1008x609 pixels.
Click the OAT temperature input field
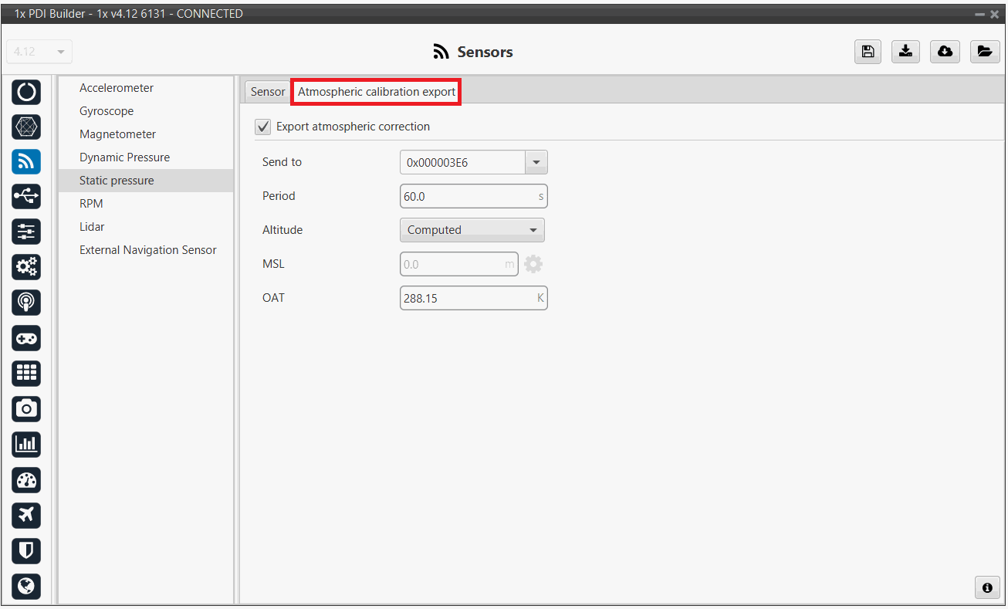(468, 298)
